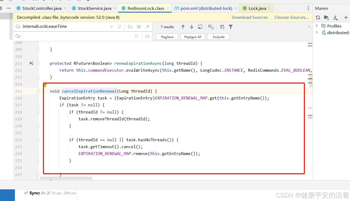Click the override gutter icon at line 211
The height and width of the screenshot is (201, 350).
(x=31, y=63)
